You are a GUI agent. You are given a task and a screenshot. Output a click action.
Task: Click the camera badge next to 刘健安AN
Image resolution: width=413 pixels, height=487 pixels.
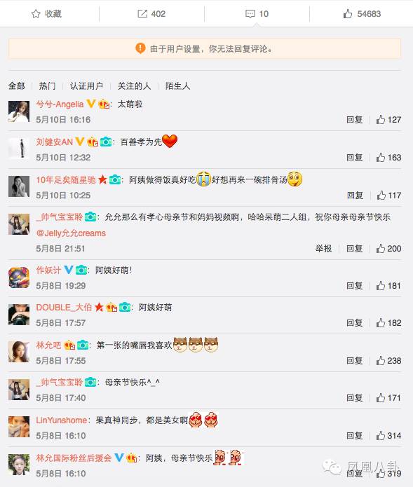[x=106, y=142]
